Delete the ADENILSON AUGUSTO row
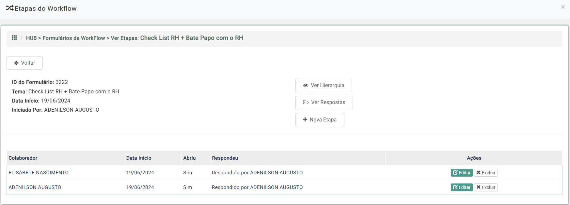The height and width of the screenshot is (205, 570). tap(486, 187)
